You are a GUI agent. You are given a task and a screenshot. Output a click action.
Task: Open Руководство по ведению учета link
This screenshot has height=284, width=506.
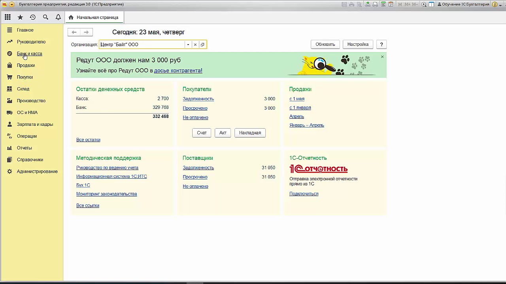click(107, 168)
